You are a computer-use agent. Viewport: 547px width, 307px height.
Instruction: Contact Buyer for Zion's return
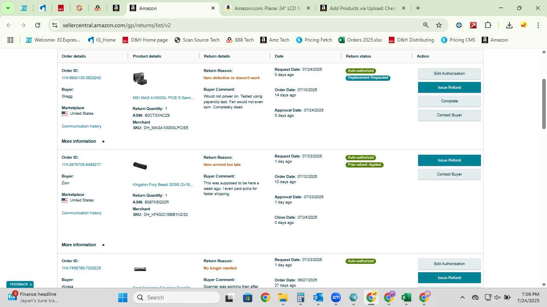pos(449,174)
